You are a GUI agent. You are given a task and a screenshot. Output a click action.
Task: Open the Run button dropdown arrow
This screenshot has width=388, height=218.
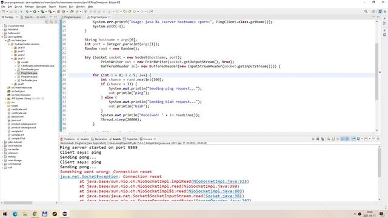click(38, 12)
